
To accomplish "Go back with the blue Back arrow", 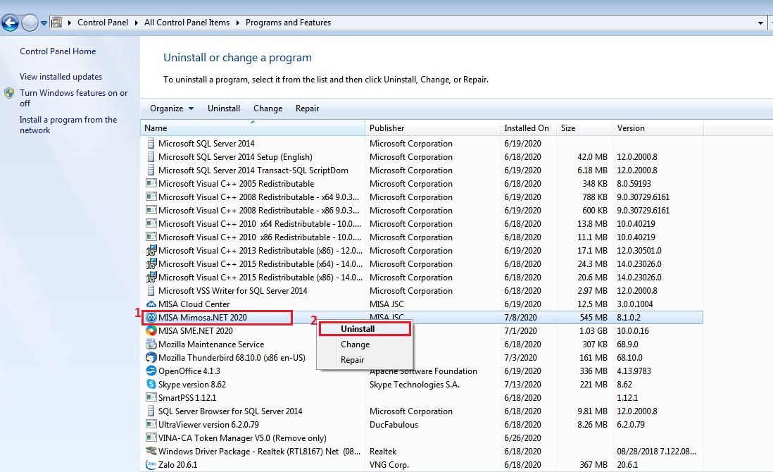I will coord(10,23).
